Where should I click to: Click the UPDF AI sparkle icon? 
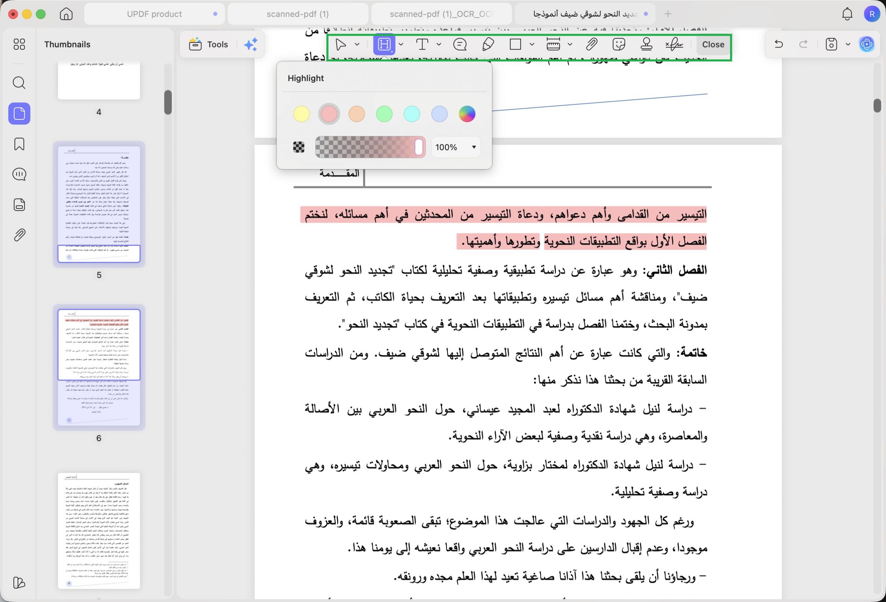(251, 45)
